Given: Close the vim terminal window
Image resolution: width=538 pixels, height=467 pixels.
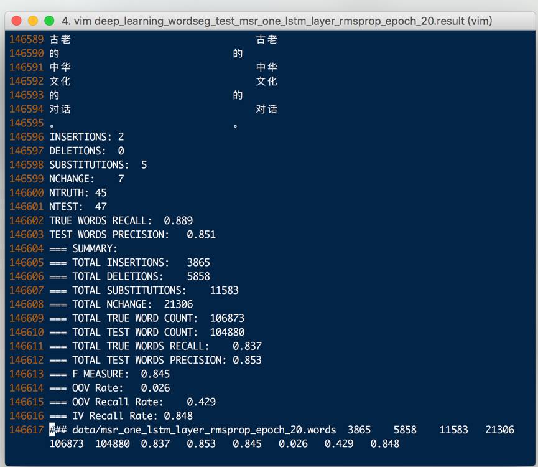Looking at the screenshot, I should click(x=17, y=21).
